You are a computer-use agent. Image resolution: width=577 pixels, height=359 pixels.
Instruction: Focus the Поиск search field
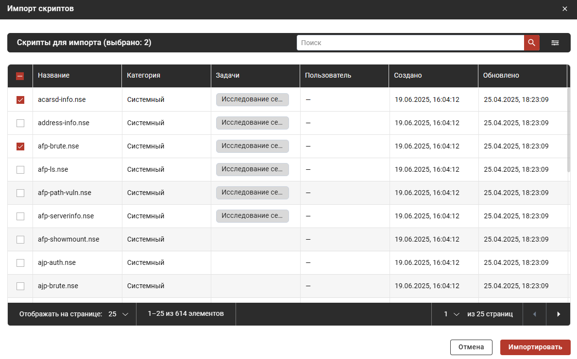point(410,43)
